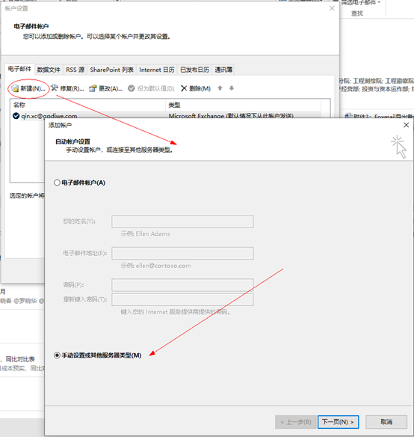Click the 取消 button
Image resolution: width=414 pixels, height=437 pixels.
click(x=386, y=422)
